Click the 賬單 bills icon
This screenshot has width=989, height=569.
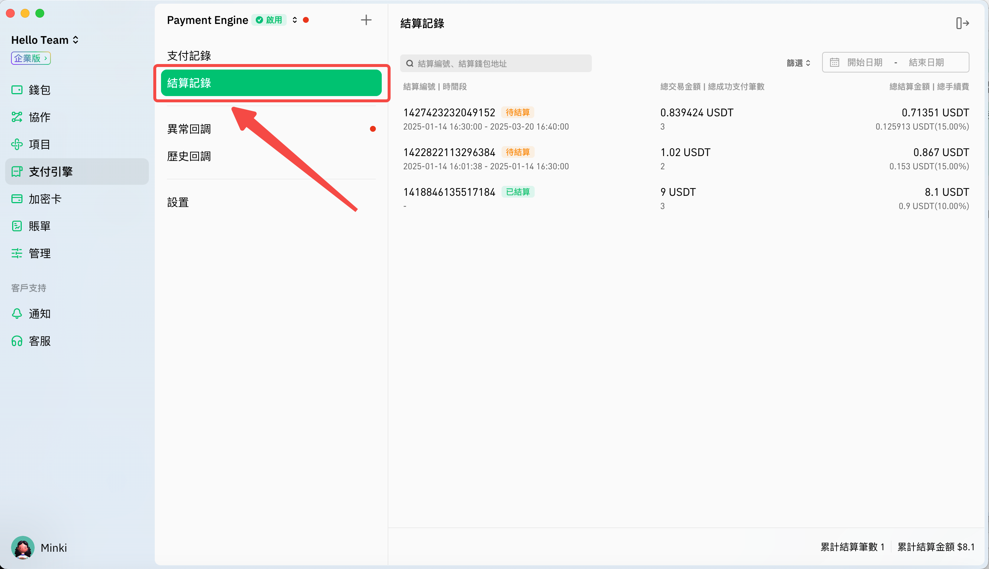[x=17, y=226]
